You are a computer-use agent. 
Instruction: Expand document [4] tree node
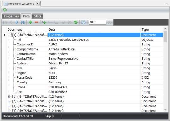(x=9, y=111)
